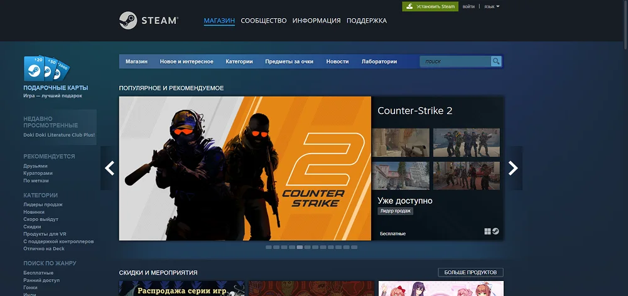
Task: Open Отлично на Deck category
Action: [44, 248]
